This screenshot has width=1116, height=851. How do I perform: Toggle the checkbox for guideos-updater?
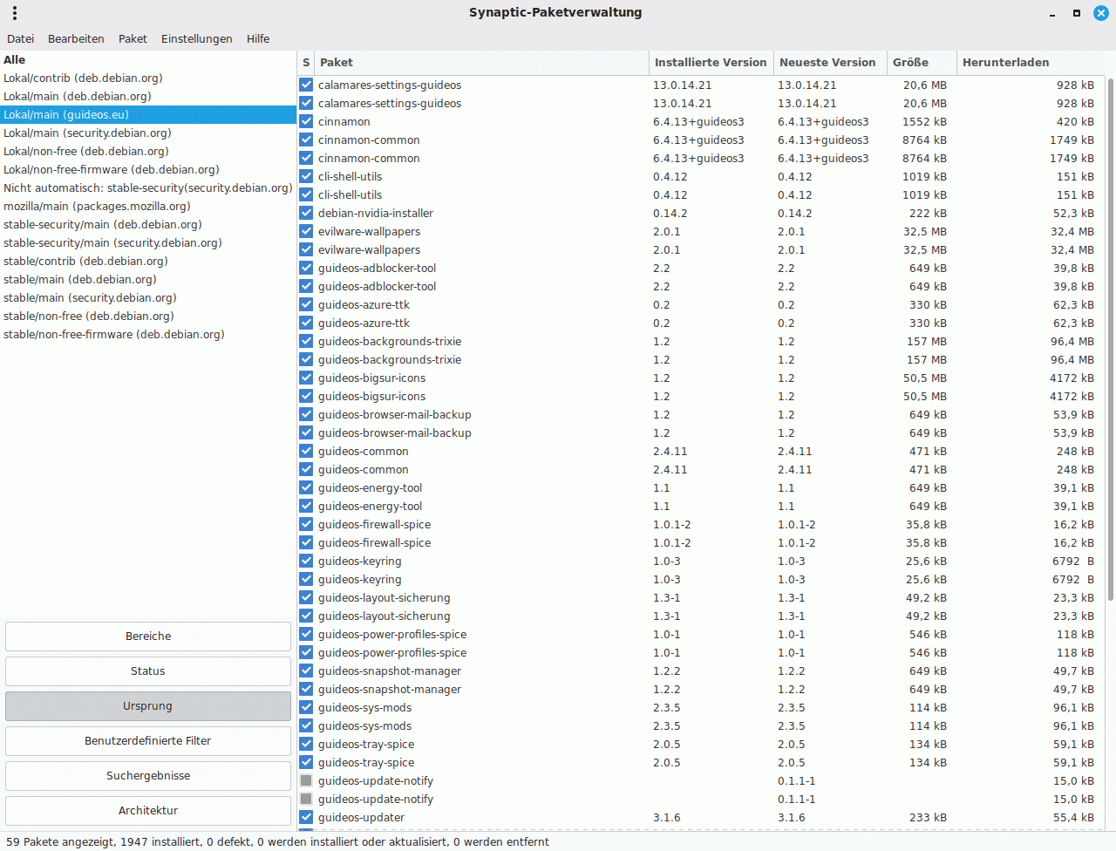[306, 817]
